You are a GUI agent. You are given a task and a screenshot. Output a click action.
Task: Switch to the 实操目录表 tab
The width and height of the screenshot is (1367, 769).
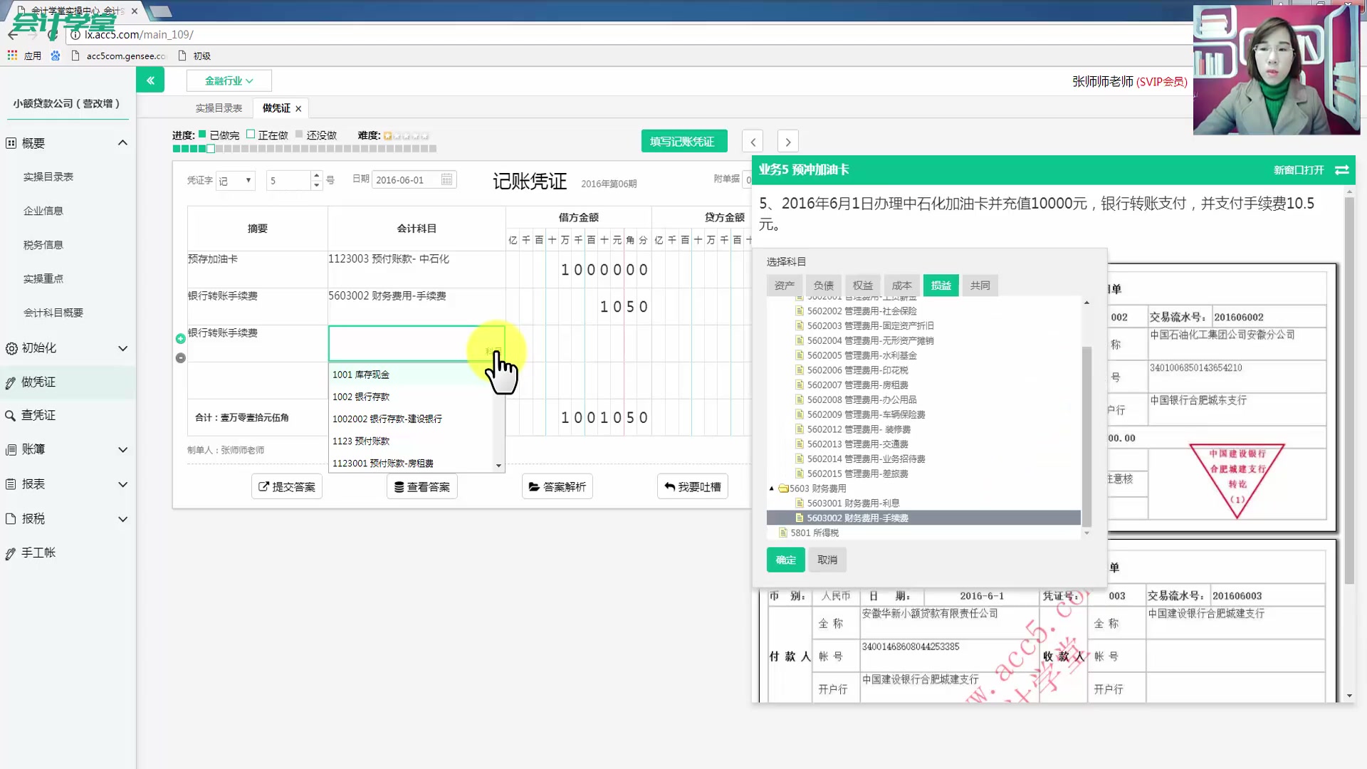(218, 108)
